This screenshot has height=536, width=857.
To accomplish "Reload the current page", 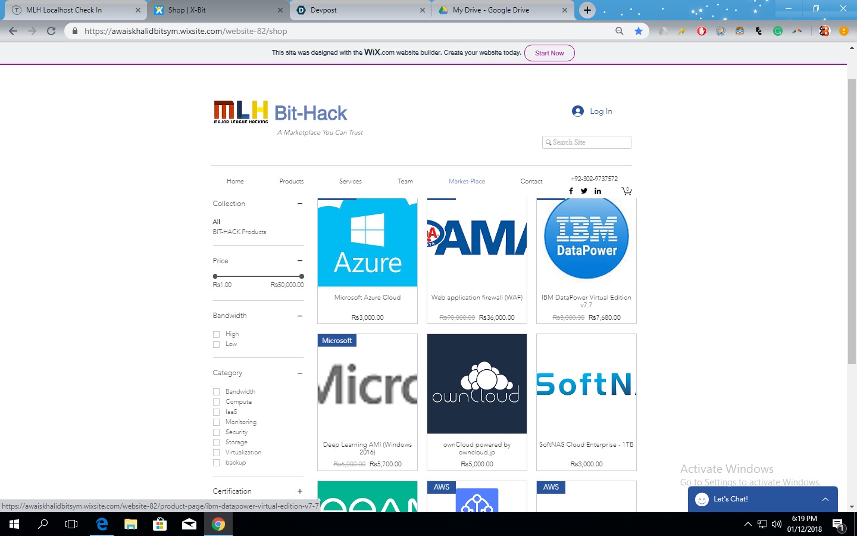I will (x=51, y=31).
